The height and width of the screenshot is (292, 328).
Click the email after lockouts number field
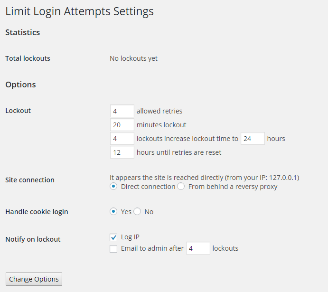tap(198, 248)
